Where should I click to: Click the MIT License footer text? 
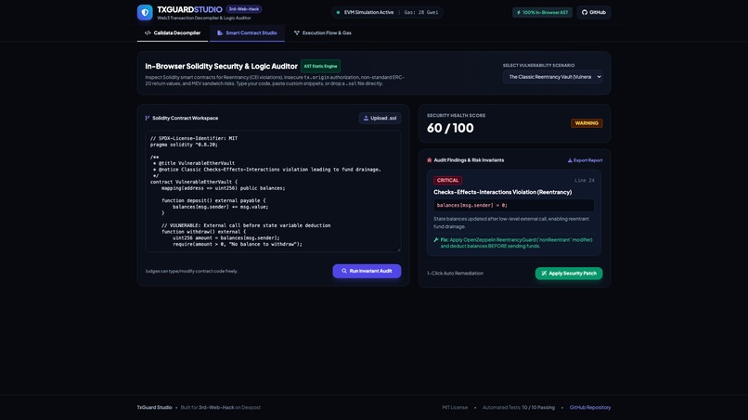[x=455, y=408]
